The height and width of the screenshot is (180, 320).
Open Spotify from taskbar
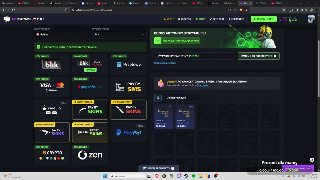[x=193, y=176]
